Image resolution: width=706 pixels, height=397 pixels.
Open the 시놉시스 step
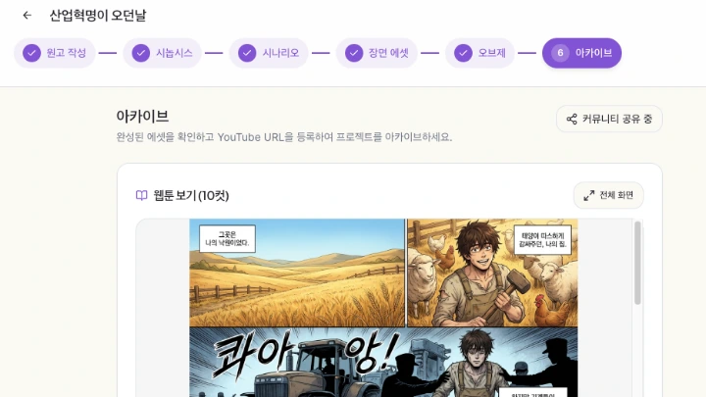click(x=162, y=53)
